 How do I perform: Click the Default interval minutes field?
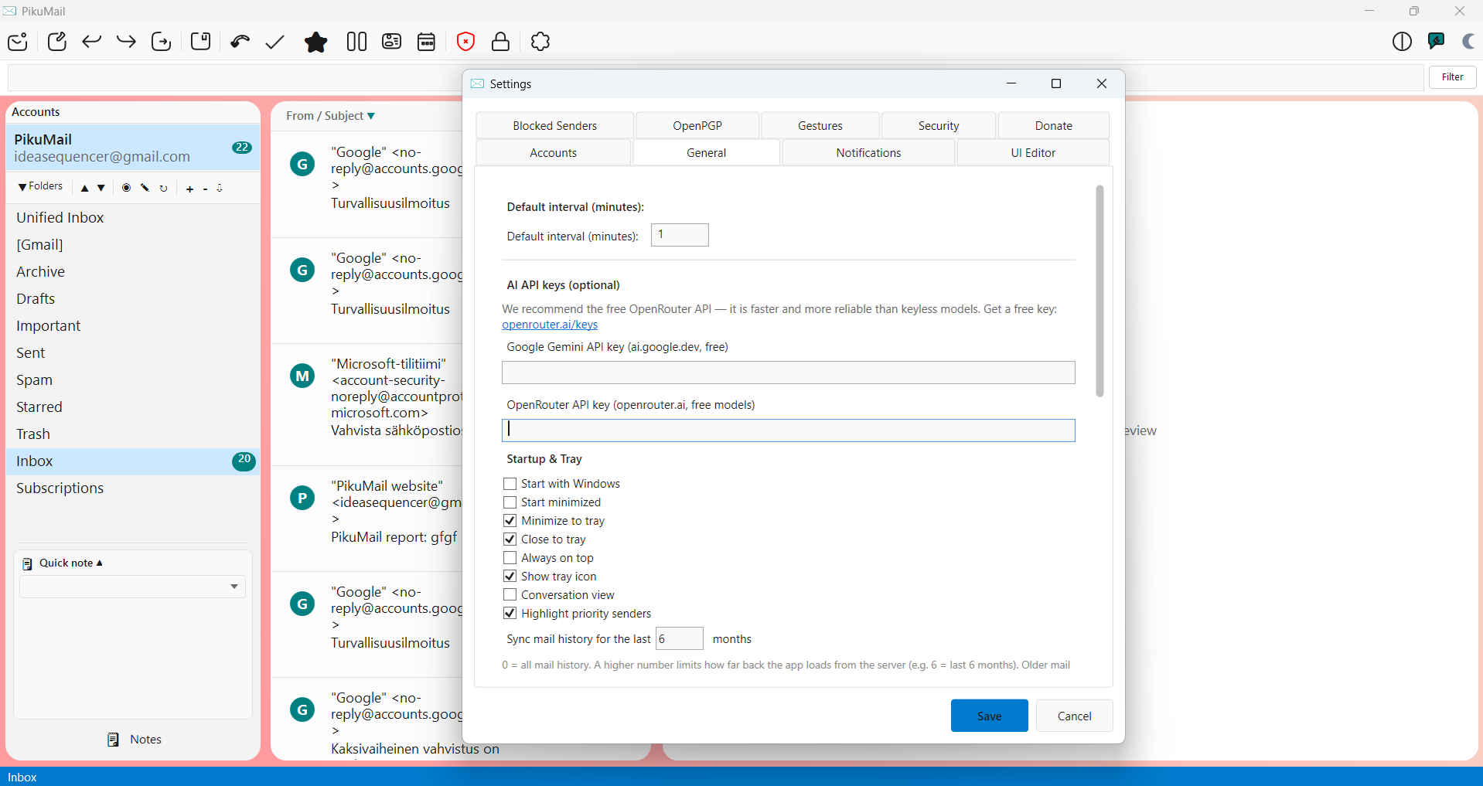pyautogui.click(x=680, y=235)
